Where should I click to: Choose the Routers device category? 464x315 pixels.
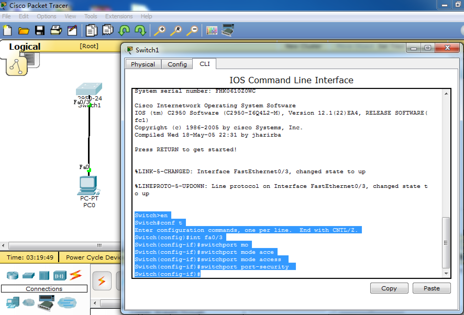click(x=12, y=275)
